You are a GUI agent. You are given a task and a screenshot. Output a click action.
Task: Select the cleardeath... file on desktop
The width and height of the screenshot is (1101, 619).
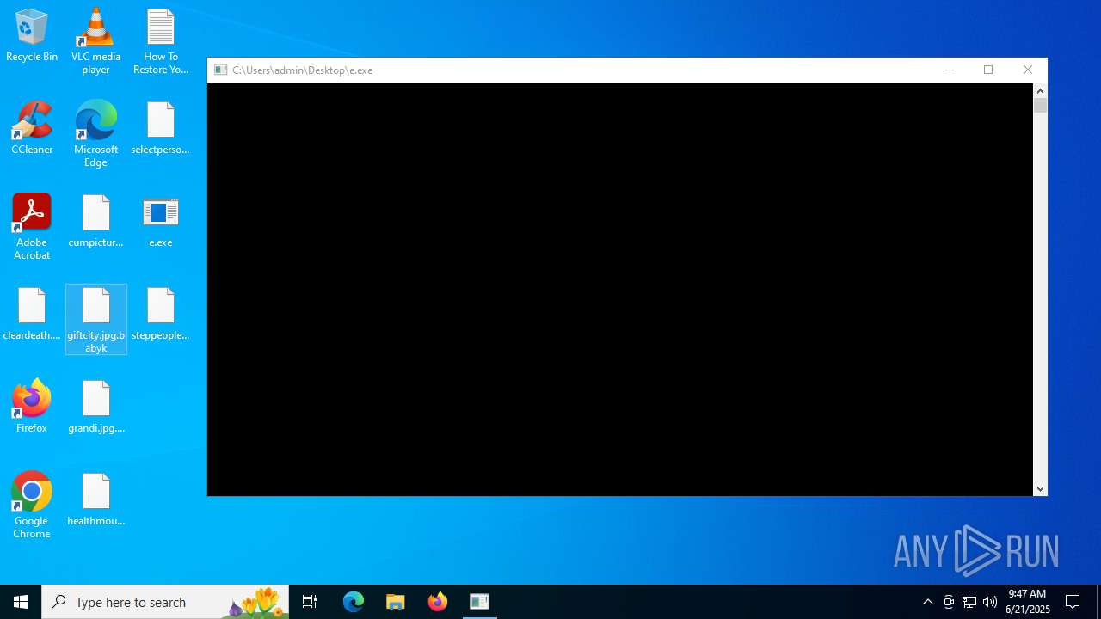click(32, 315)
